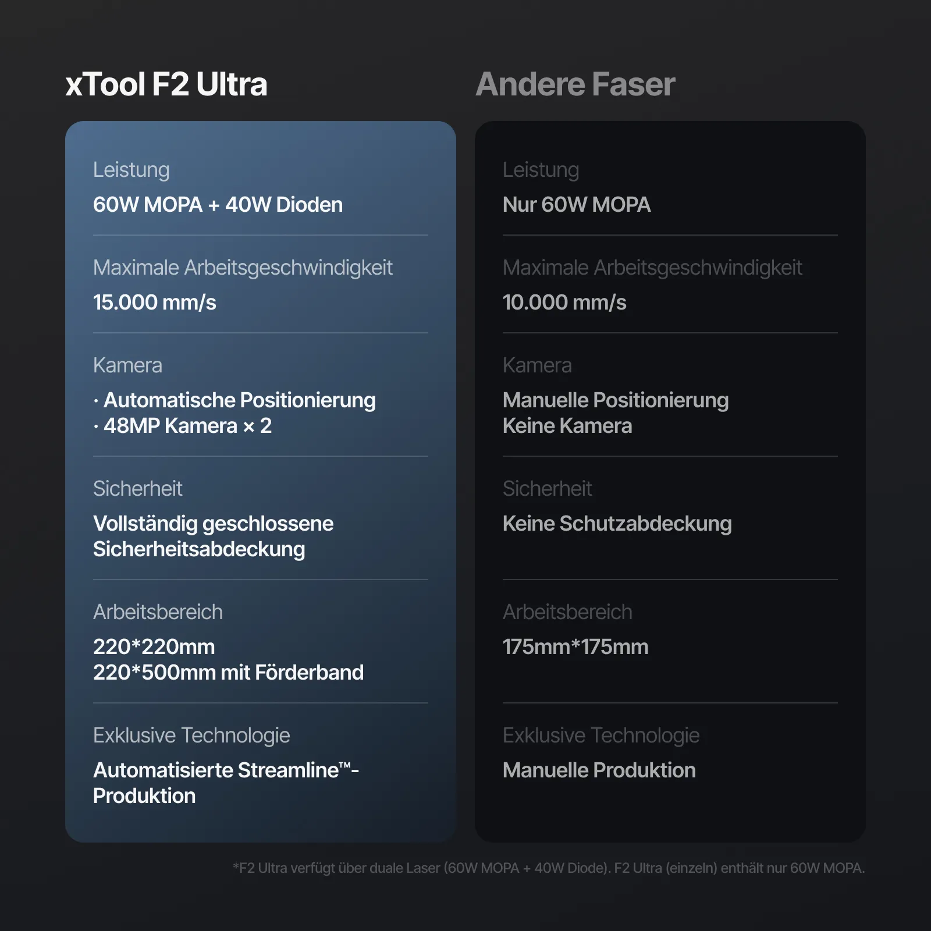The height and width of the screenshot is (931, 931).
Task: Click 220*500mm mit Förderband text
Action: (x=228, y=673)
